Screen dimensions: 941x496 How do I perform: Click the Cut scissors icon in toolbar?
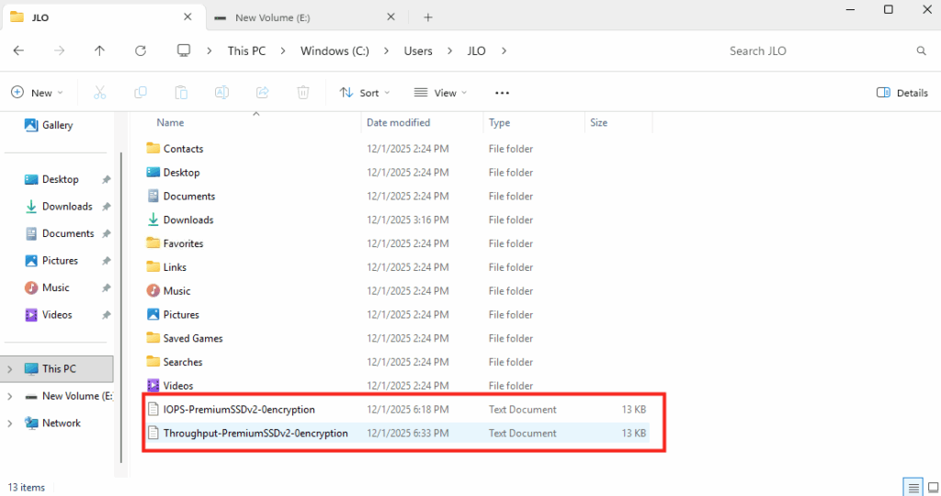click(x=100, y=93)
